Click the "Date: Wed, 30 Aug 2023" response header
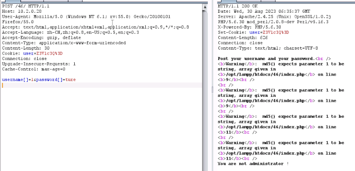 point(264,11)
